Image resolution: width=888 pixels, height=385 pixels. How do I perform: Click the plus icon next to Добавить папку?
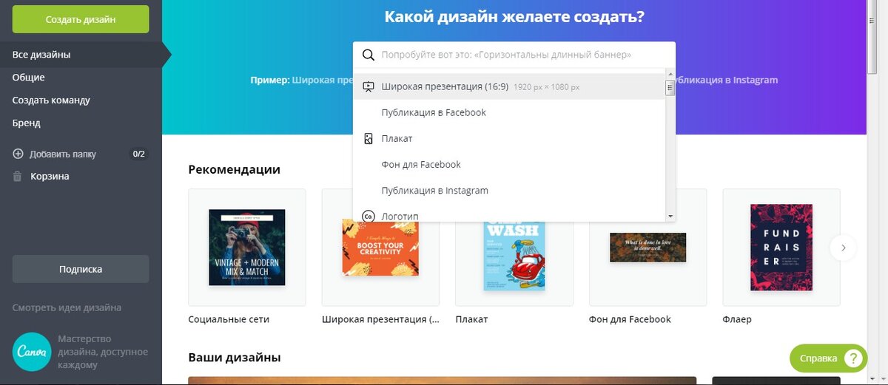coord(18,154)
